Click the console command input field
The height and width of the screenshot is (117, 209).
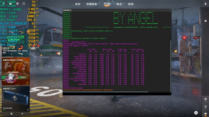(x=115, y=93)
